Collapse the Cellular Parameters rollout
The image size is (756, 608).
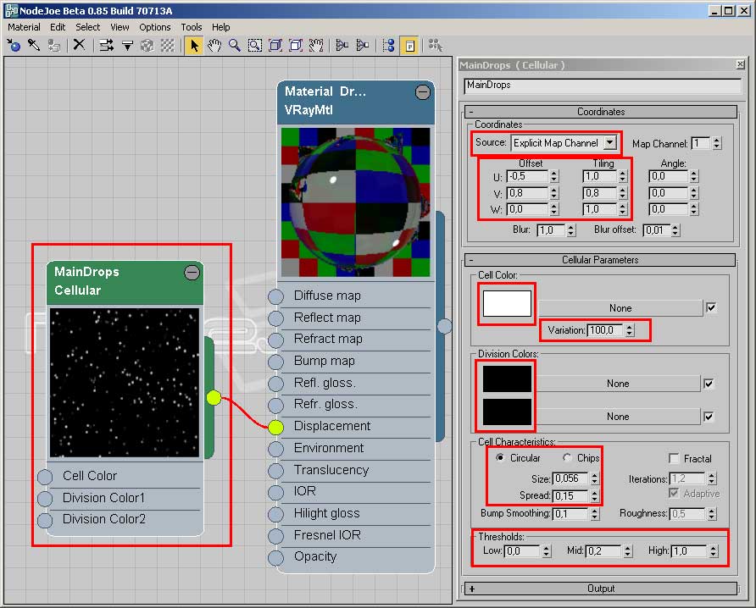pos(600,260)
